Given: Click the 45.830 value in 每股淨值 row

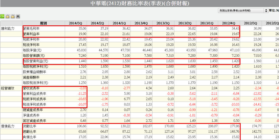Looking at the screenshot, I should (81, 50).
